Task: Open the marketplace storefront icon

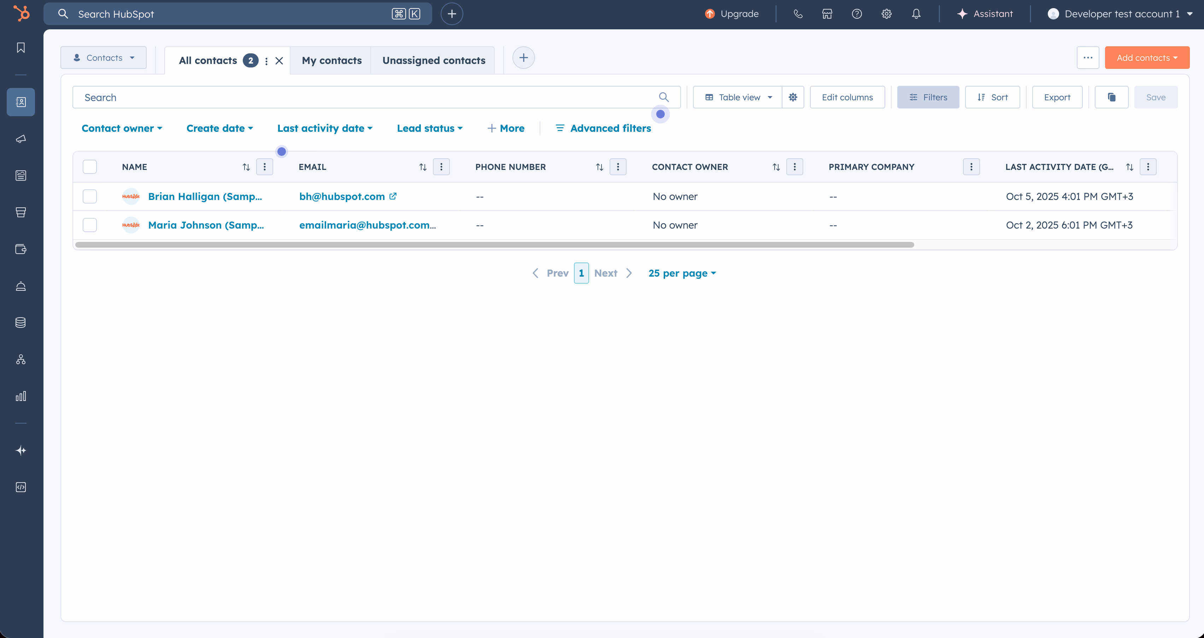Action: click(827, 14)
